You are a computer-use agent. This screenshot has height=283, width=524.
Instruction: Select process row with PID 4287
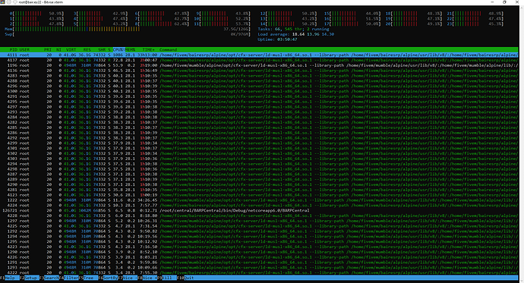[259, 175]
